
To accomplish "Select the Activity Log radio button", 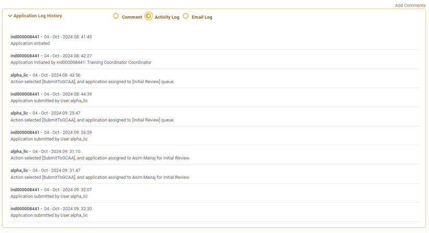I will (x=149, y=16).
